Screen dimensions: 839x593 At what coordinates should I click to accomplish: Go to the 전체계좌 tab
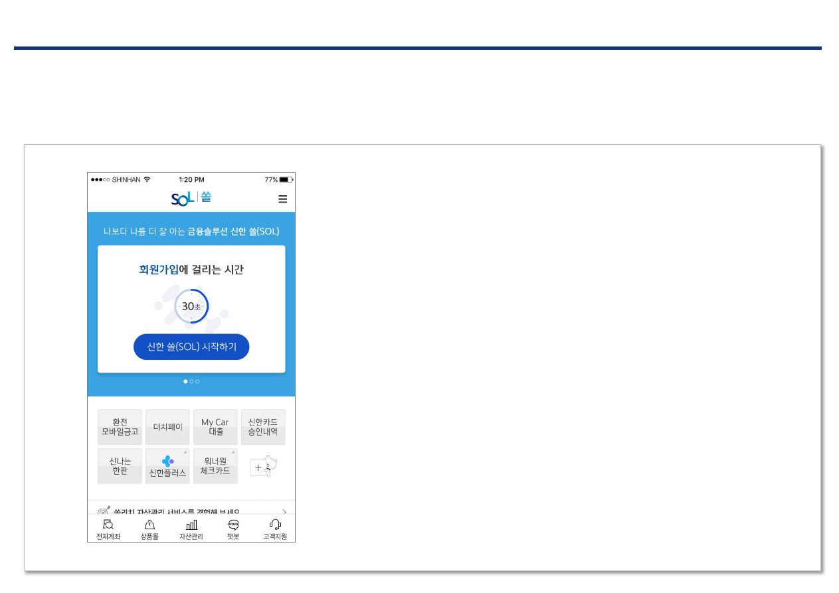108,530
